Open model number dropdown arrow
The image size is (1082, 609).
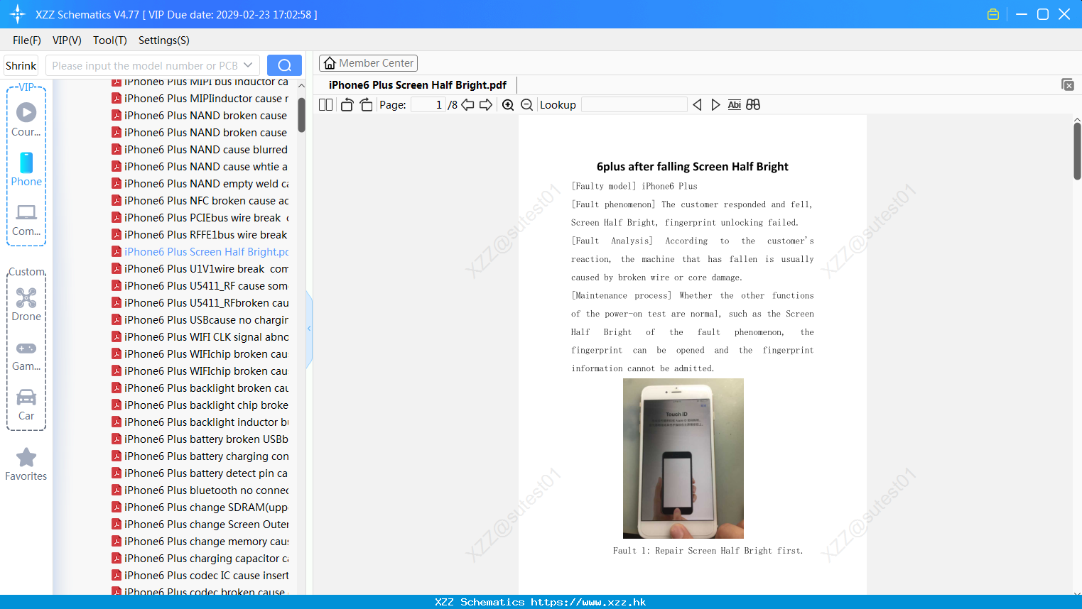[248, 65]
